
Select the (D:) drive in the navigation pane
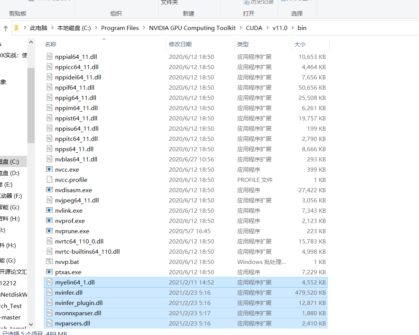(x=13, y=173)
